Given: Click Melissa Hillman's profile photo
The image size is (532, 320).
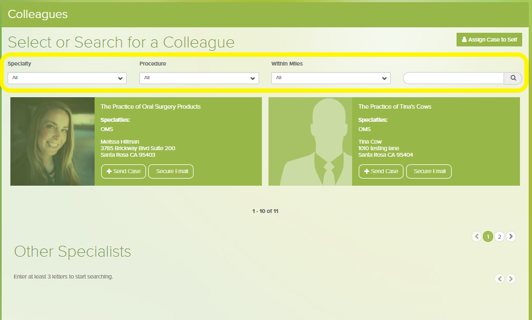Looking at the screenshot, I should click(52, 141).
